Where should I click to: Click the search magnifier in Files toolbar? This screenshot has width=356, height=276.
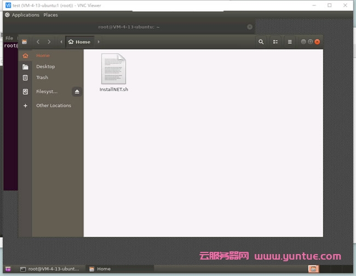click(261, 42)
